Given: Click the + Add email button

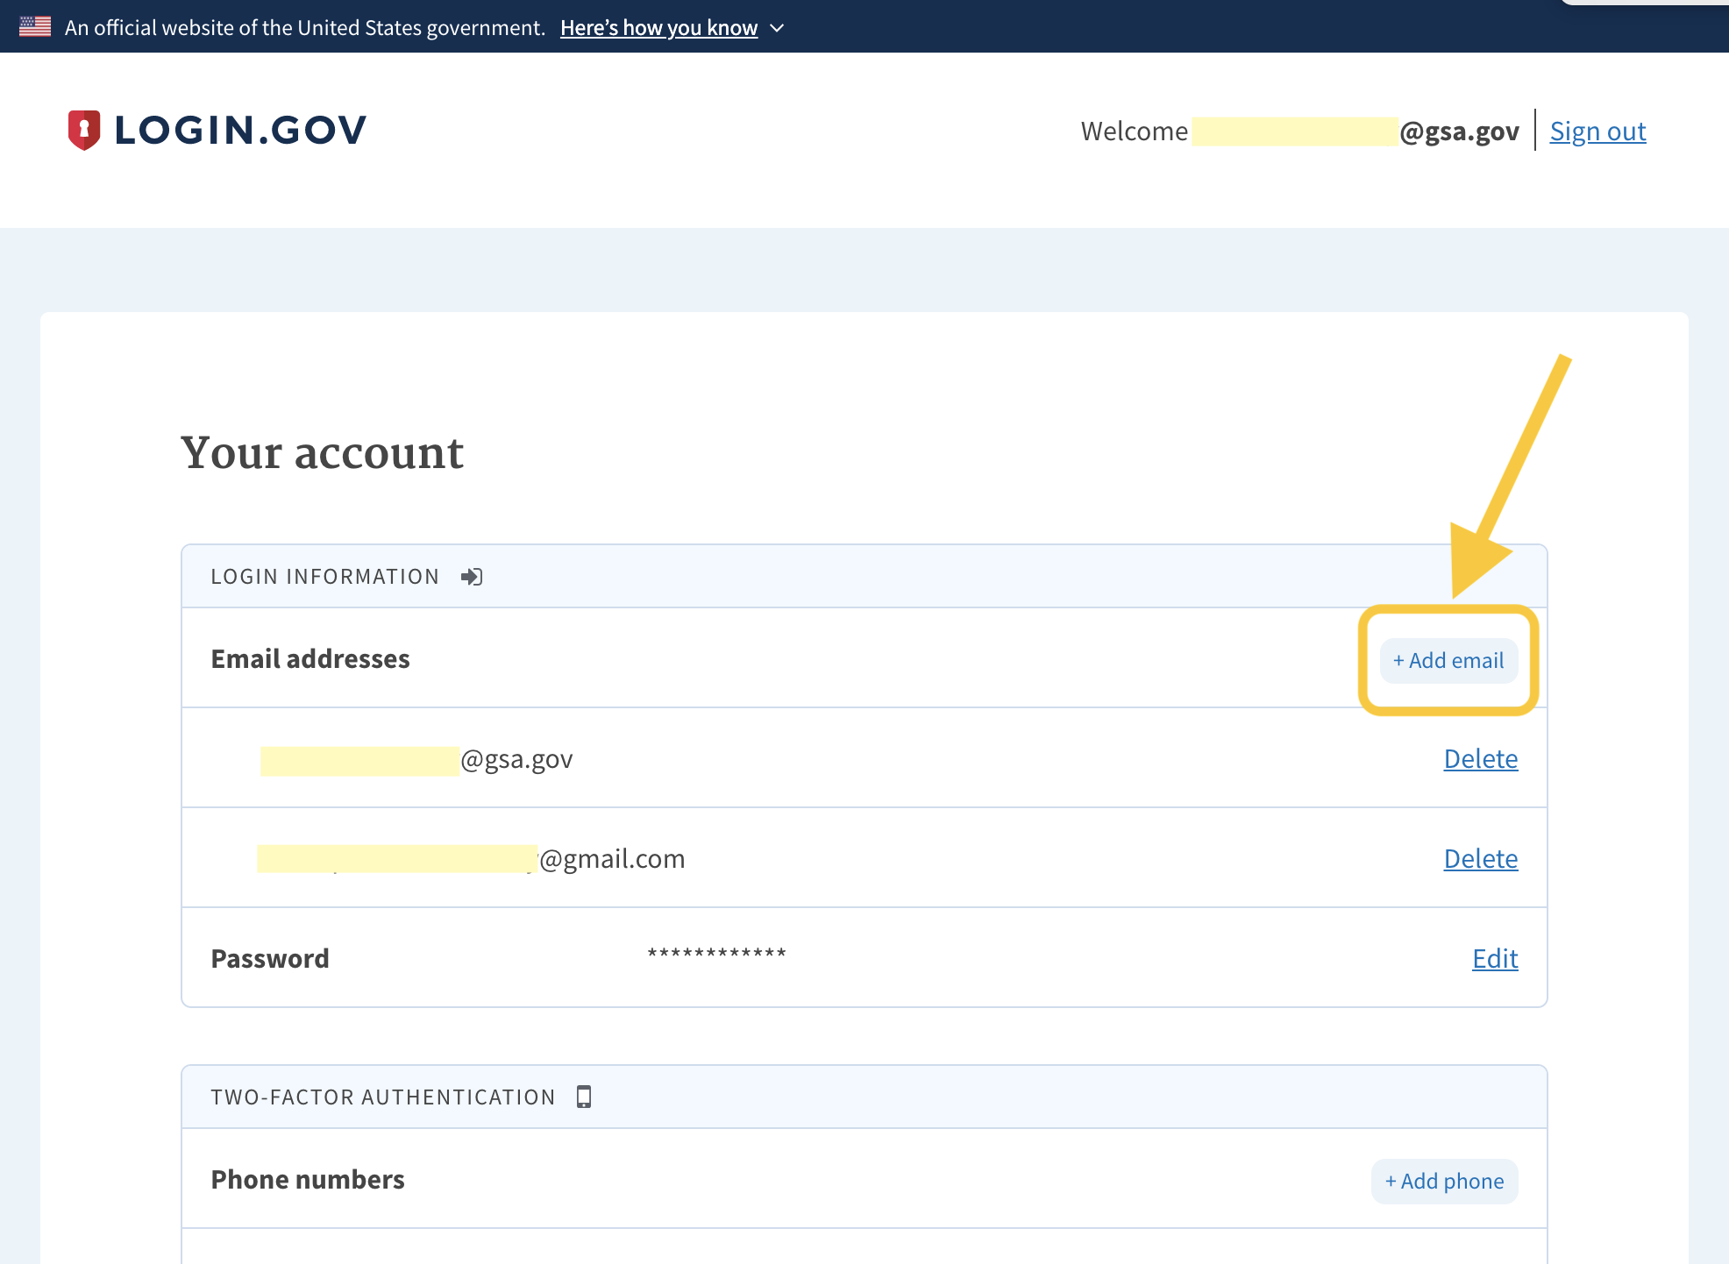Looking at the screenshot, I should pyautogui.click(x=1447, y=659).
